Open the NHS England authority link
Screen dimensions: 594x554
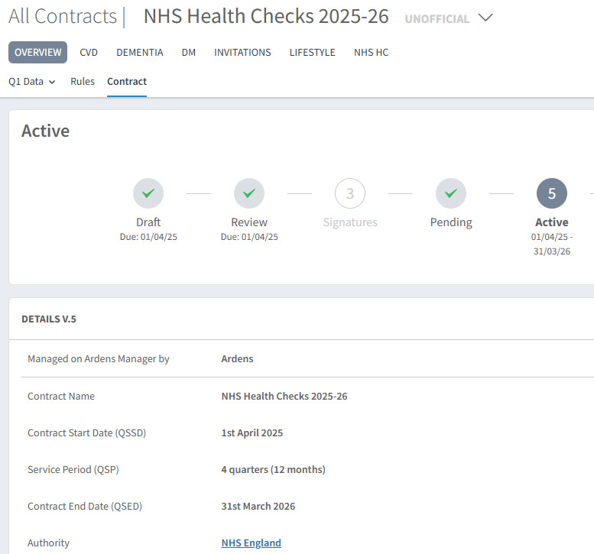click(x=252, y=543)
